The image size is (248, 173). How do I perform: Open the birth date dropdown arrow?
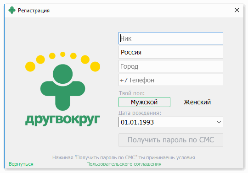[x=219, y=122]
